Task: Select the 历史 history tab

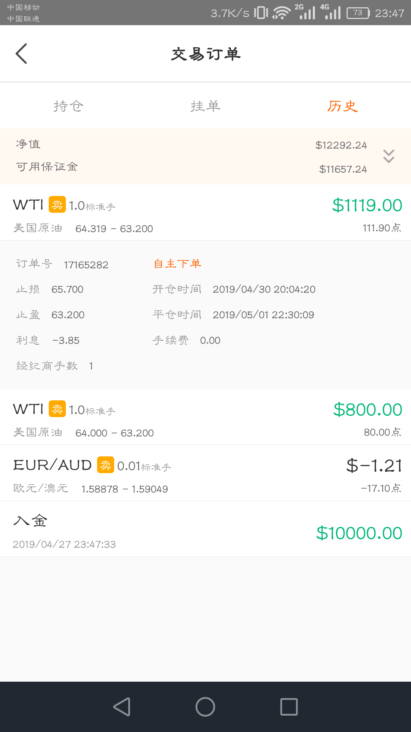Action: coord(342,106)
